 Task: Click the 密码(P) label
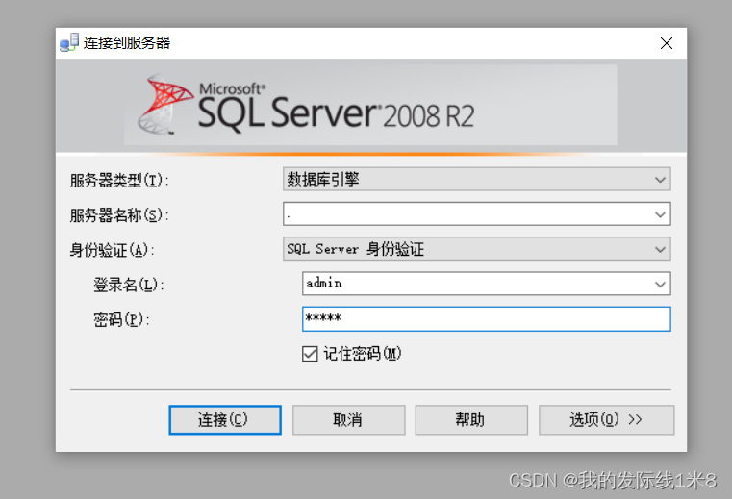pos(121,320)
